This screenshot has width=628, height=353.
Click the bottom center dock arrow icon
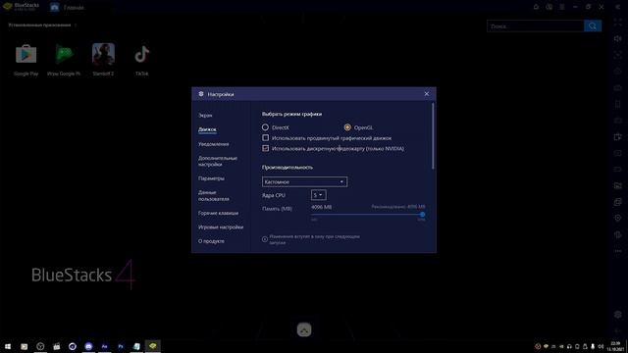(304, 329)
